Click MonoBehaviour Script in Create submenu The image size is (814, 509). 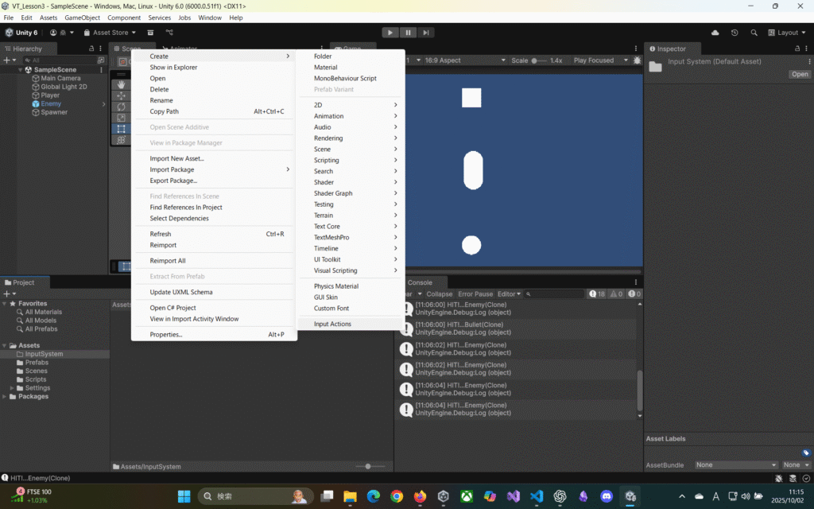[x=345, y=79]
